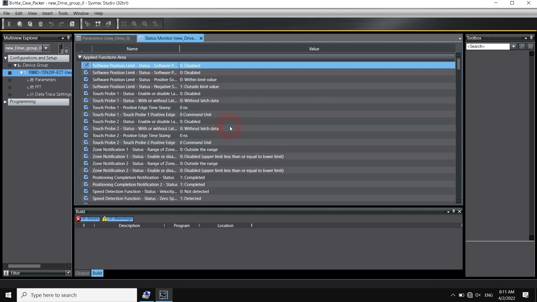This screenshot has width=537, height=302.
Task: Open the Toolbox search dropdown arrow
Action: (x=514, y=47)
